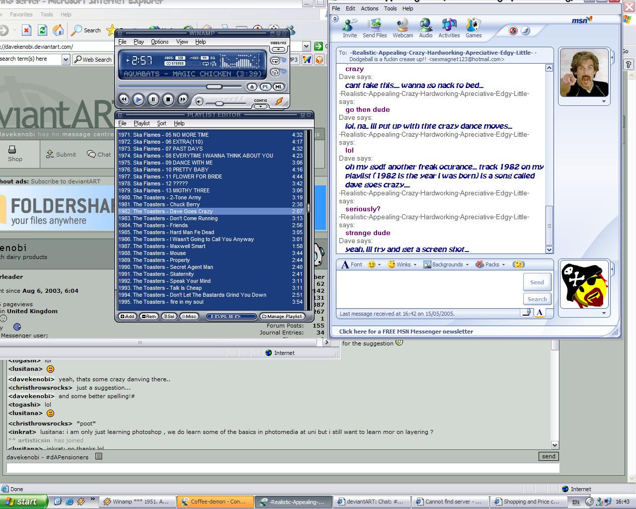
Task: Click the playlist Add button
Action: coord(127,316)
